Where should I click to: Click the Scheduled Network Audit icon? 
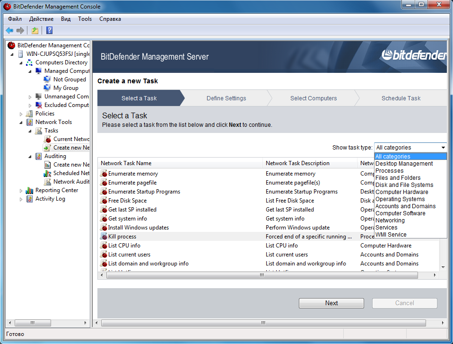pyautogui.click(x=47, y=173)
